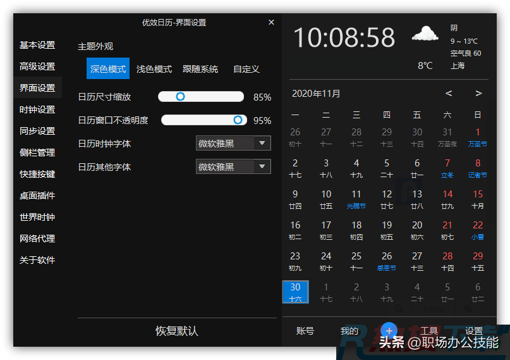The image size is (510, 360).
Task: Open 基本设置 in the sidebar
Action: (x=37, y=45)
